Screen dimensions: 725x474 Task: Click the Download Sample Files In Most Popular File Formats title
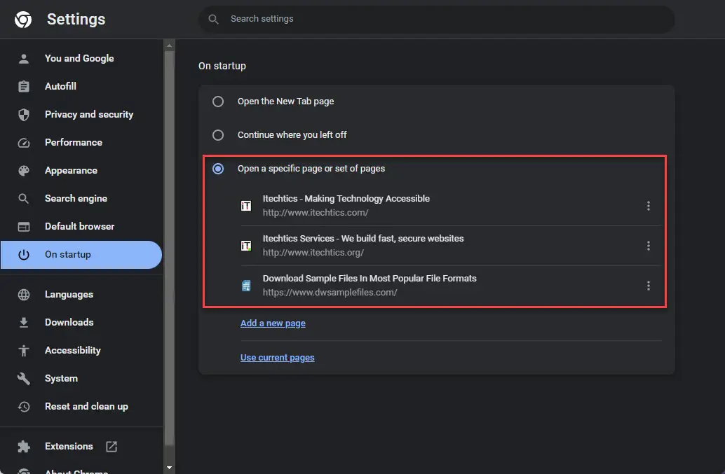[x=370, y=278]
